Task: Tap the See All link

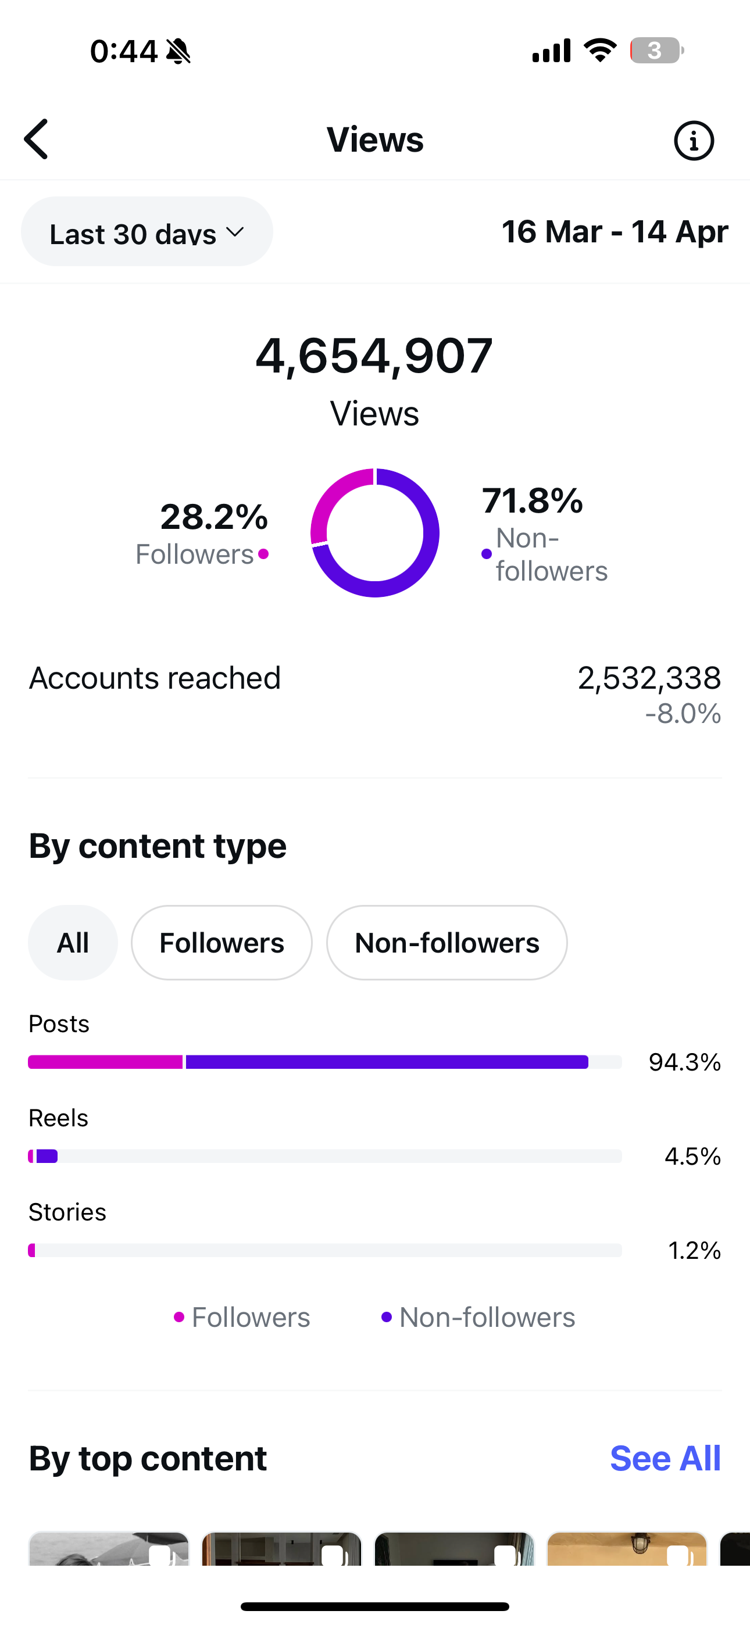Action: pos(665,1458)
